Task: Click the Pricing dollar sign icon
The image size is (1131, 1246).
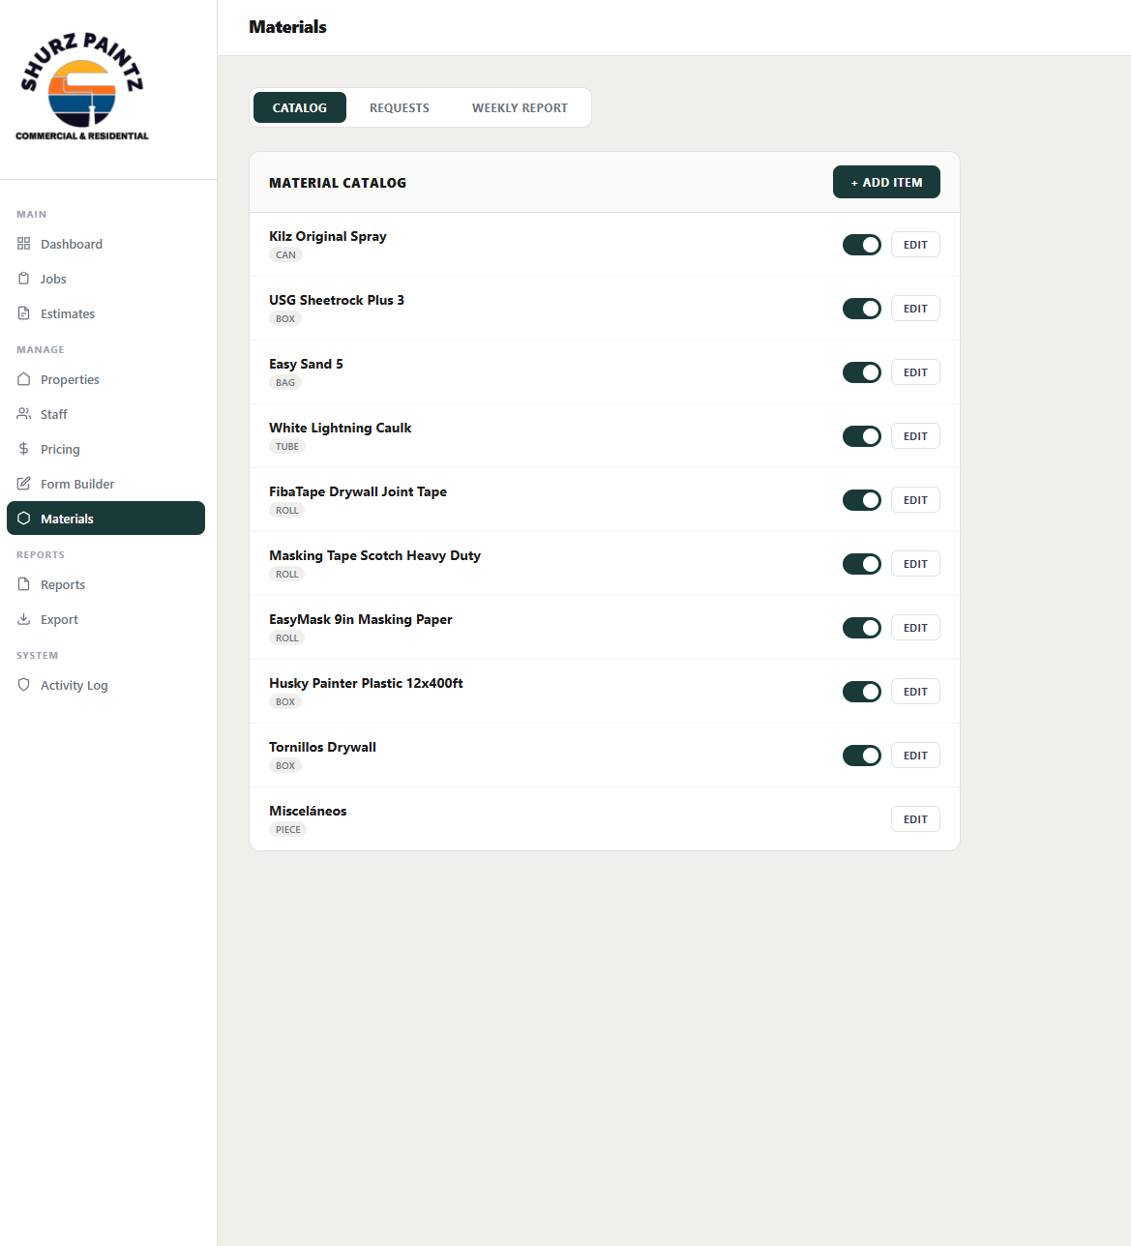Action: [24, 449]
